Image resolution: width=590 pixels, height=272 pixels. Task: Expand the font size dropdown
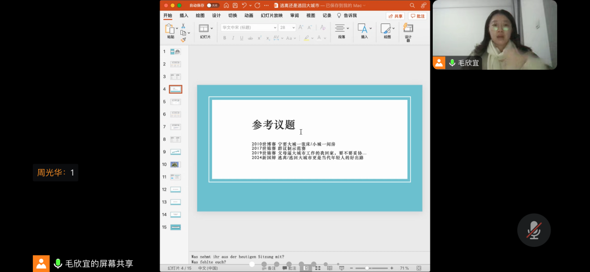tap(292, 27)
